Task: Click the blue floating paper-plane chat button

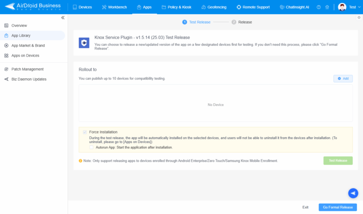Action: 353,193
